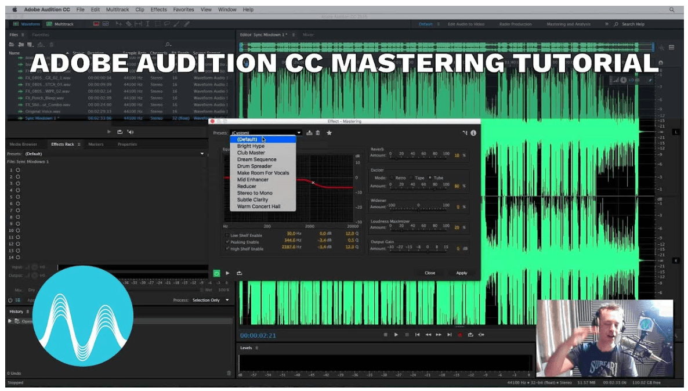Toggle Mastering effect power state button
688x391 pixels.
click(216, 273)
